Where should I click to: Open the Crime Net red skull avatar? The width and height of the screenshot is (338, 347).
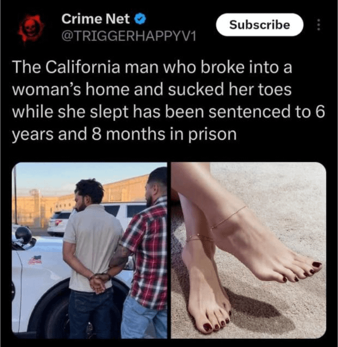click(30, 28)
